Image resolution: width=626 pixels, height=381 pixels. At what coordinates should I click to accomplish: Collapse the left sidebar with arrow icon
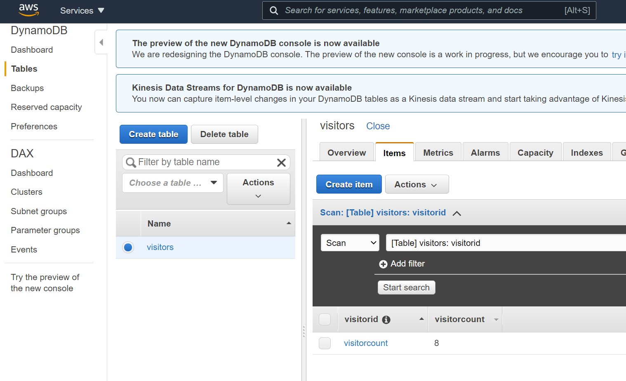click(x=101, y=42)
